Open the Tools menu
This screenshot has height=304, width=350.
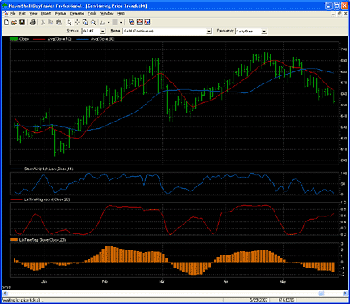point(92,14)
